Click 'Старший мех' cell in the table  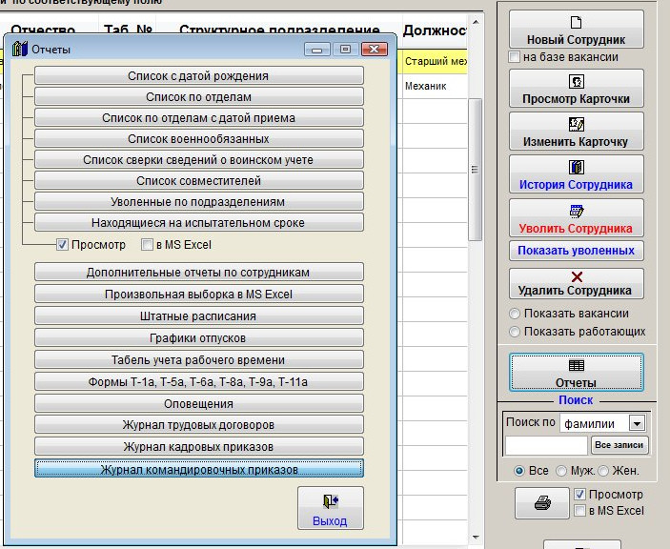pos(435,62)
